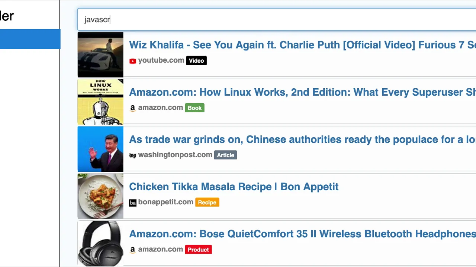Screen dimensions: 476x267
Task: Click the Amazon favicon beside Book tag
Action: tap(132, 108)
